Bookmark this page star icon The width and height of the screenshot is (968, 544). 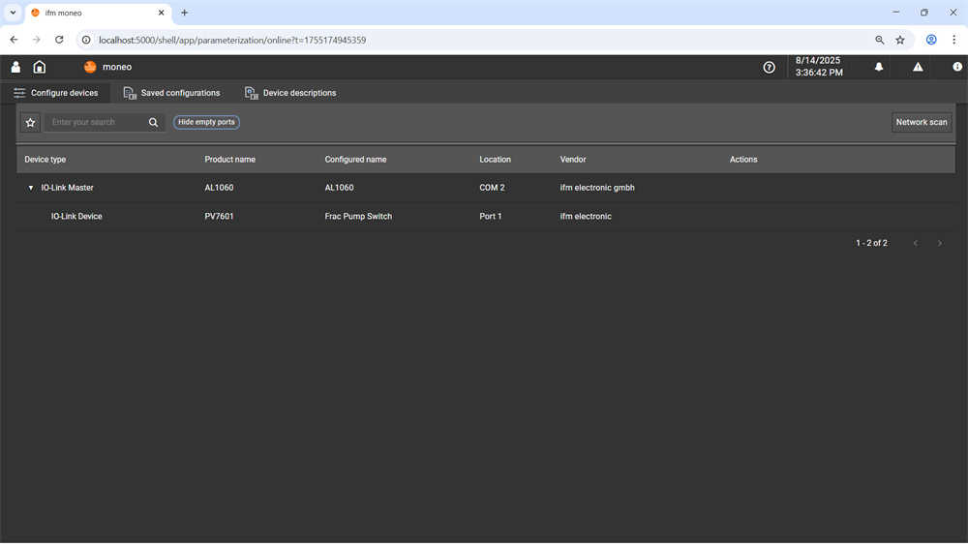click(900, 40)
